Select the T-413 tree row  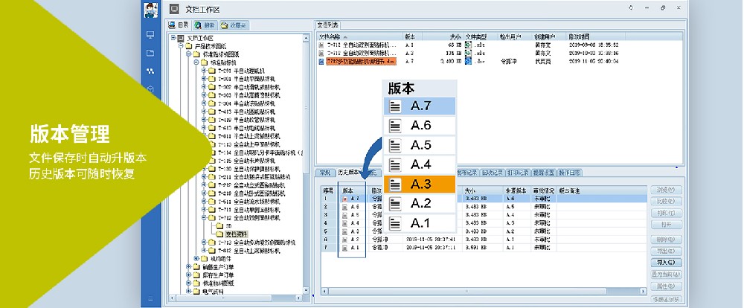(x=246, y=112)
